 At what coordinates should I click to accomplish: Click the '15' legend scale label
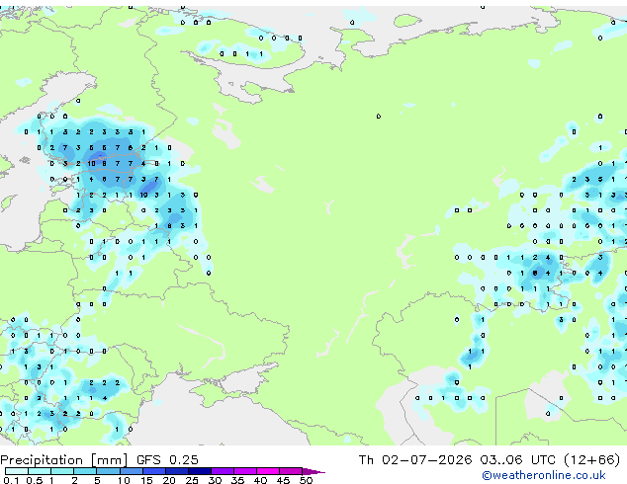(146, 480)
